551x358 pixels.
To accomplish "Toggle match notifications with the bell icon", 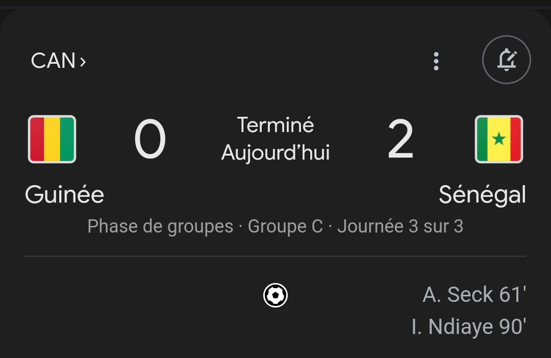I will [506, 60].
